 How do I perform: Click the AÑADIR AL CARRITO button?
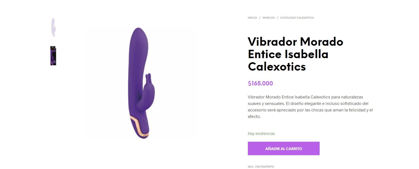[x=283, y=148]
